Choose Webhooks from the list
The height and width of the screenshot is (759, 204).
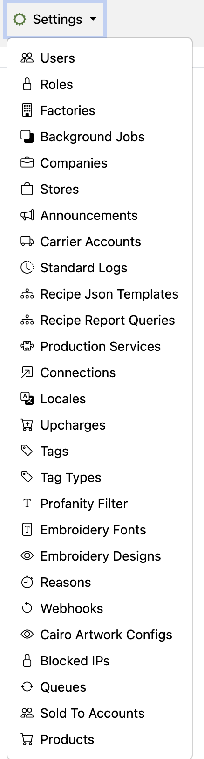click(x=100, y=608)
